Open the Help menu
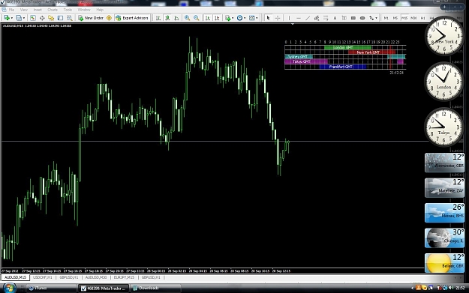This screenshot has width=469, height=293. coord(100,10)
